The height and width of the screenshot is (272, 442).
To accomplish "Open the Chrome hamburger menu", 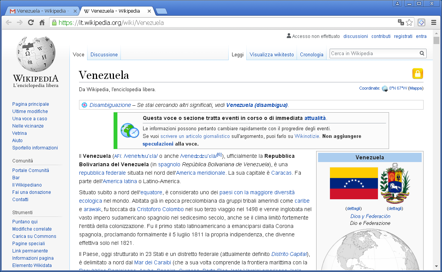I will [x=434, y=23].
